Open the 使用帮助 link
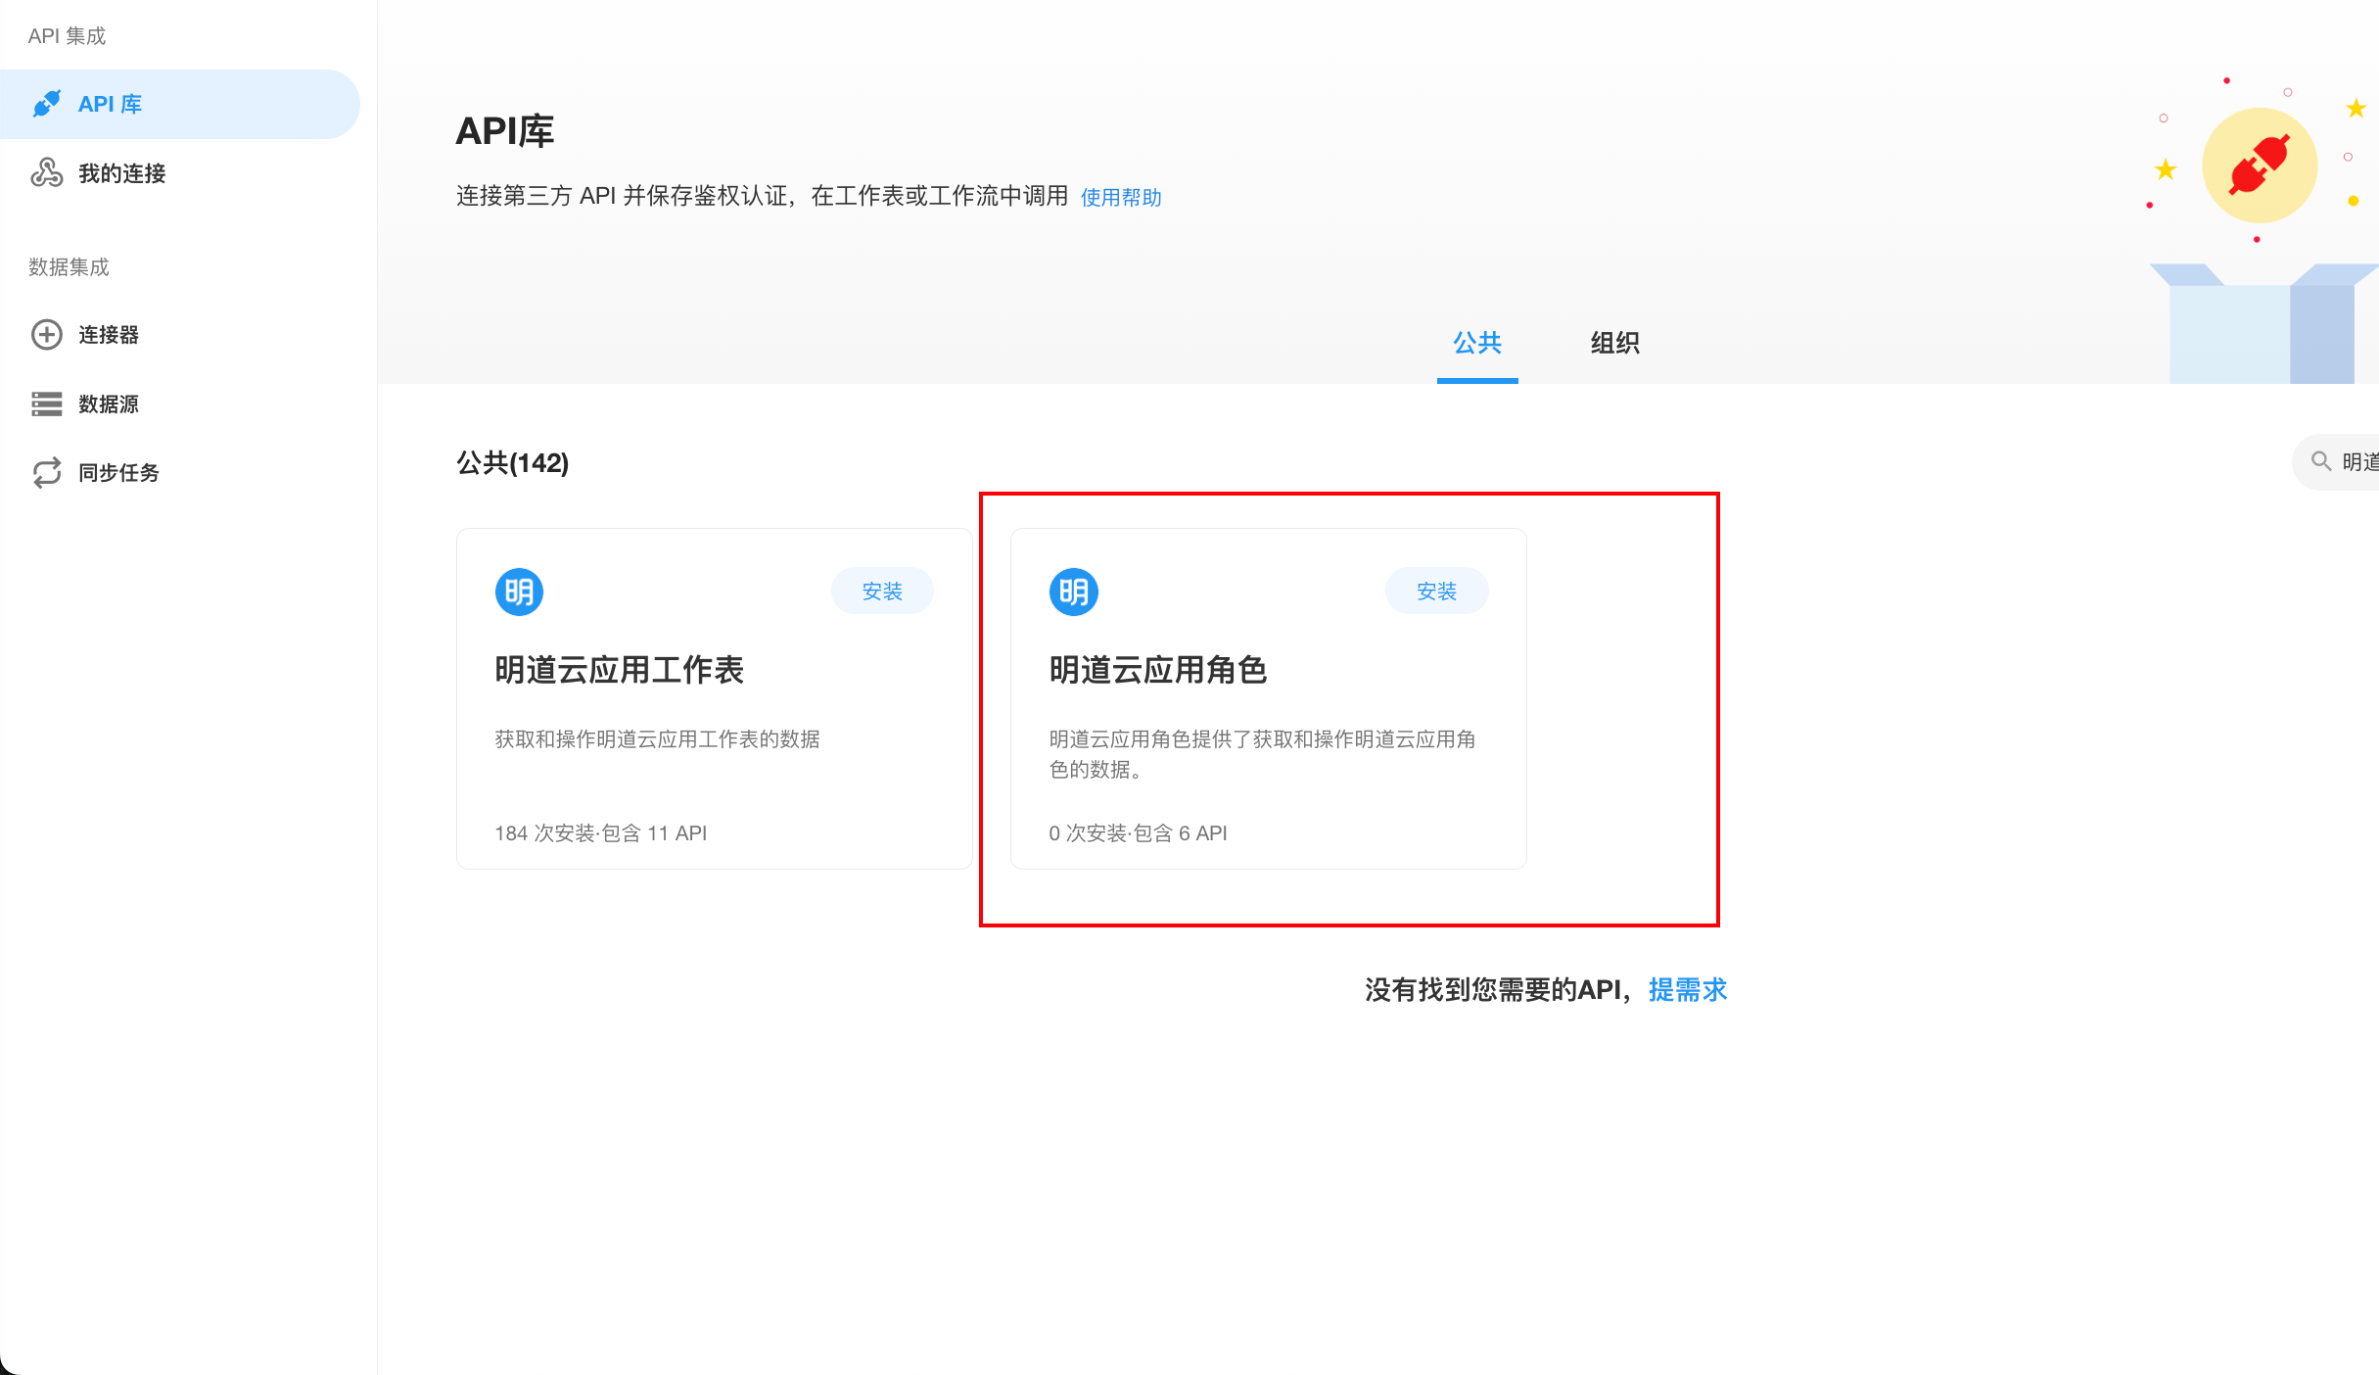The width and height of the screenshot is (2379, 1375). tap(1121, 198)
